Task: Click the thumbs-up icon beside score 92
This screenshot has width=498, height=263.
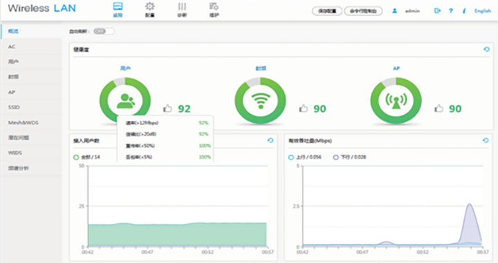Action: tap(167, 108)
